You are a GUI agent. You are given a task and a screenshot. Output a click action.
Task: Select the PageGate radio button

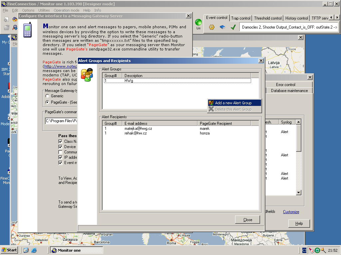47,102
